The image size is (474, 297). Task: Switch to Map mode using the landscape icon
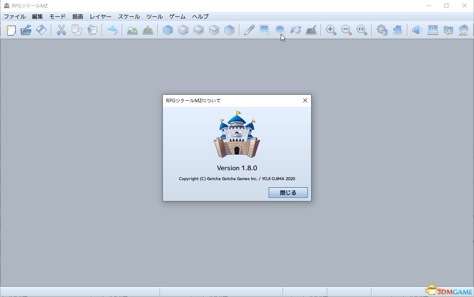[x=132, y=30]
